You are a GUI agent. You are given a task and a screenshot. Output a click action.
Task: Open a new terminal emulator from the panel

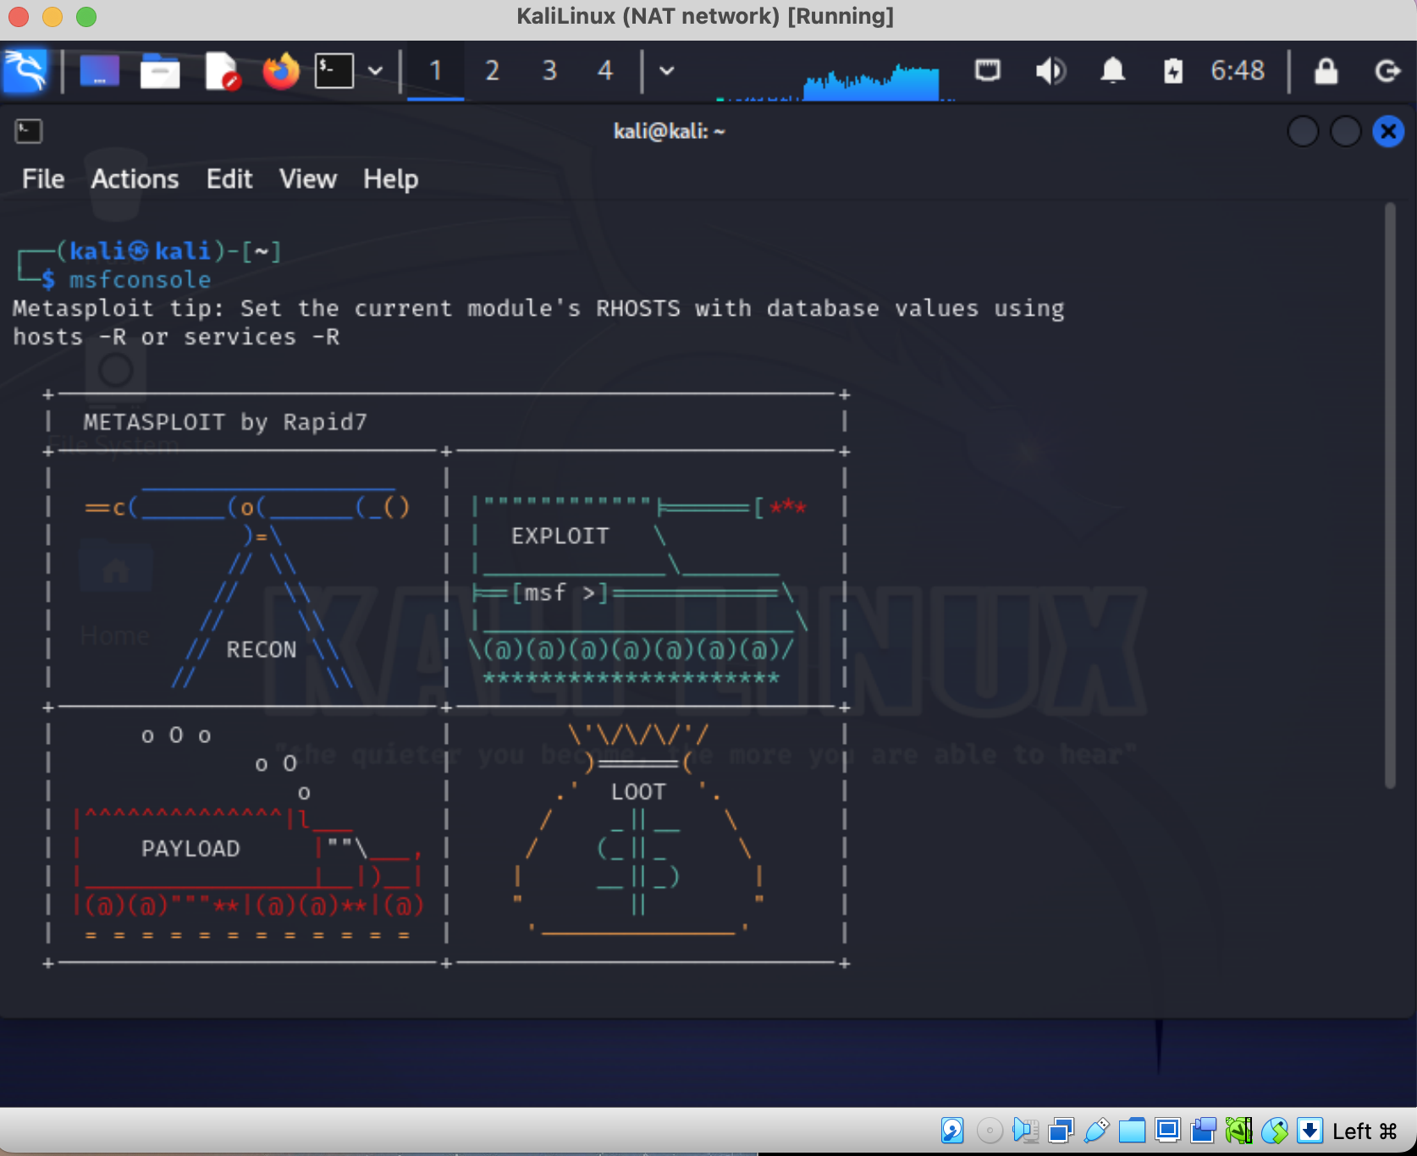click(x=334, y=71)
